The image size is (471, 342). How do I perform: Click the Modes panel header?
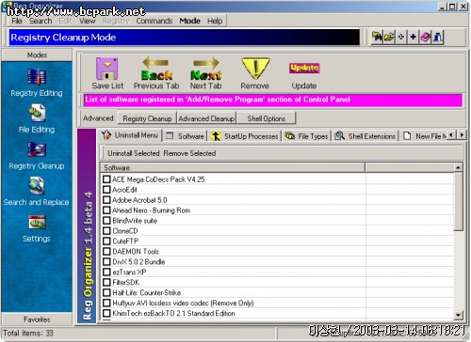click(37, 55)
